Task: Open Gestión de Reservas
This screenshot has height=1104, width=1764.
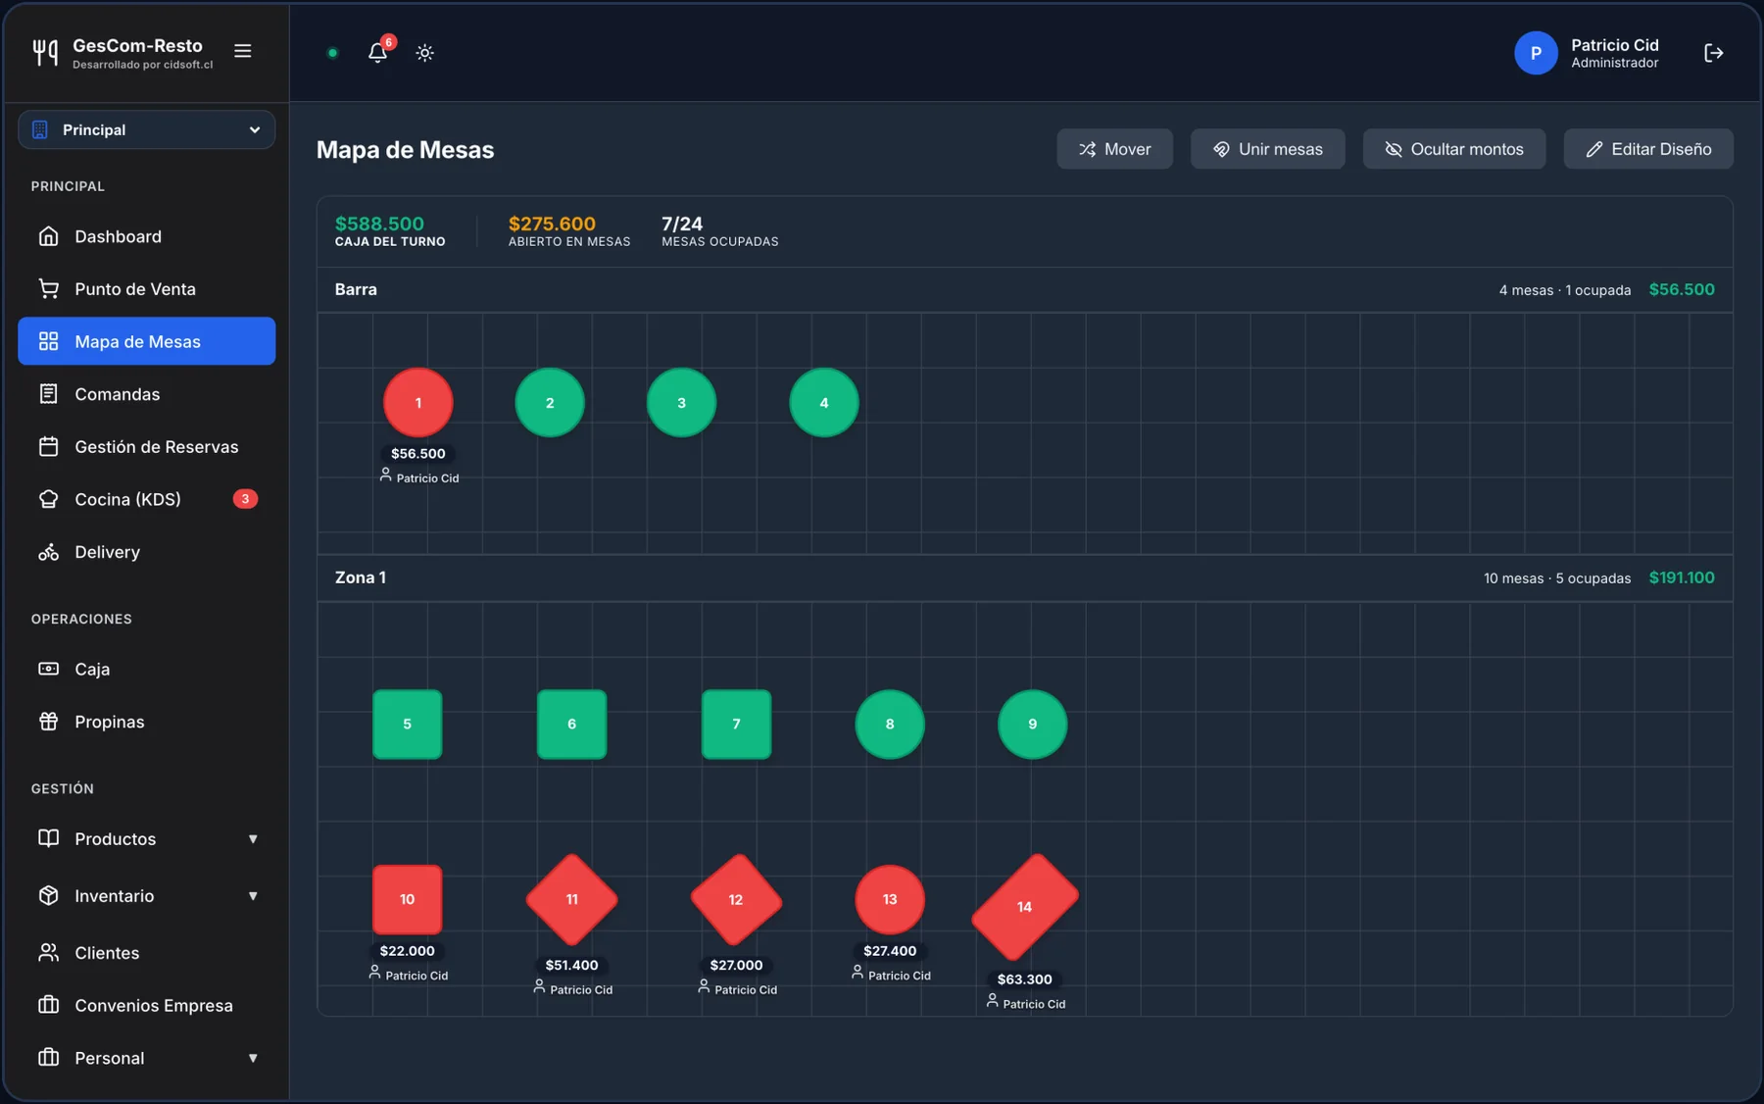Action: pos(146,447)
